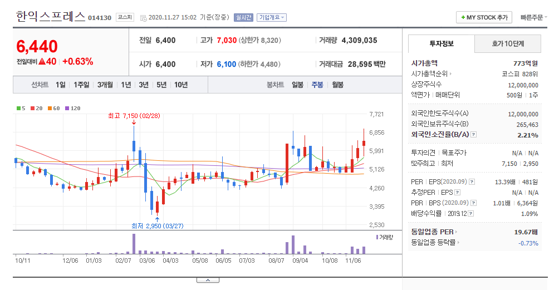This screenshot has height=290, width=559.
Task: Click the calendar icon before the date
Action: coord(143,18)
